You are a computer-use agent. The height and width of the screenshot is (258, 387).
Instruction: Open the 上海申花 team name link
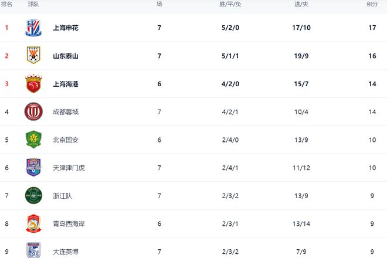[x=66, y=28]
